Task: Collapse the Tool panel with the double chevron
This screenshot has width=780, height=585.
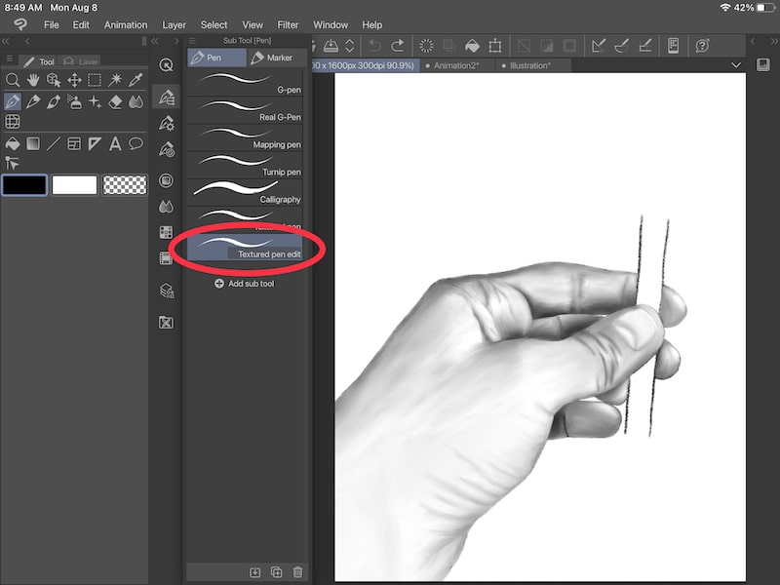Action: pos(8,41)
